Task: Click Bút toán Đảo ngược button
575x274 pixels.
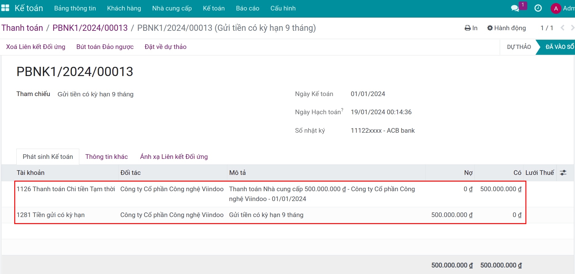Action: click(x=105, y=47)
